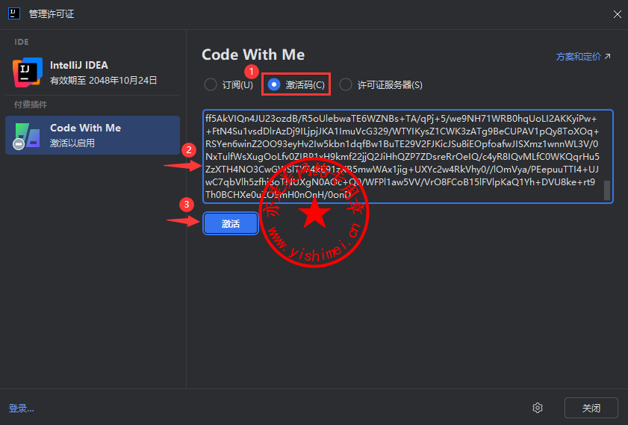Select IntelliJ IDEA in the license list
628x425 pixels.
coord(93,72)
